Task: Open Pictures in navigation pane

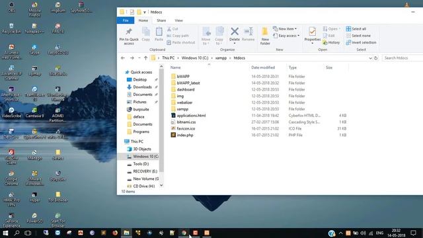Action: pos(139,102)
